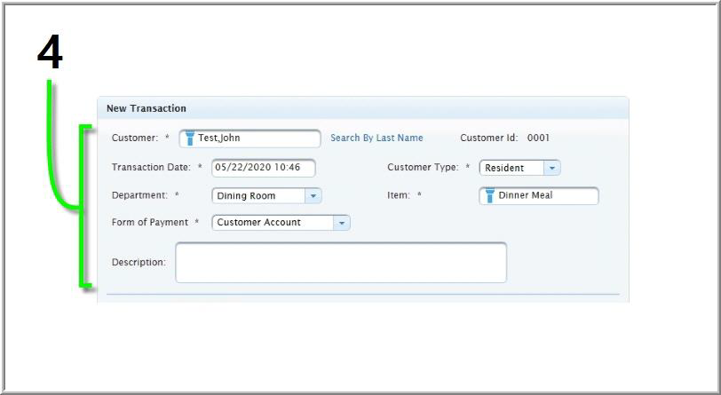
Task: Click the 'Form of Payment' label
Action: (150, 223)
